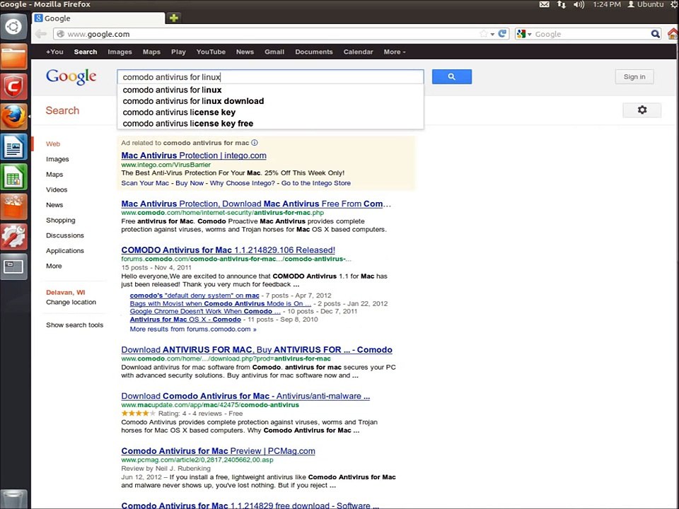Open +You in the Google top bar
Image resolution: width=679 pixels, height=509 pixels.
(54, 52)
